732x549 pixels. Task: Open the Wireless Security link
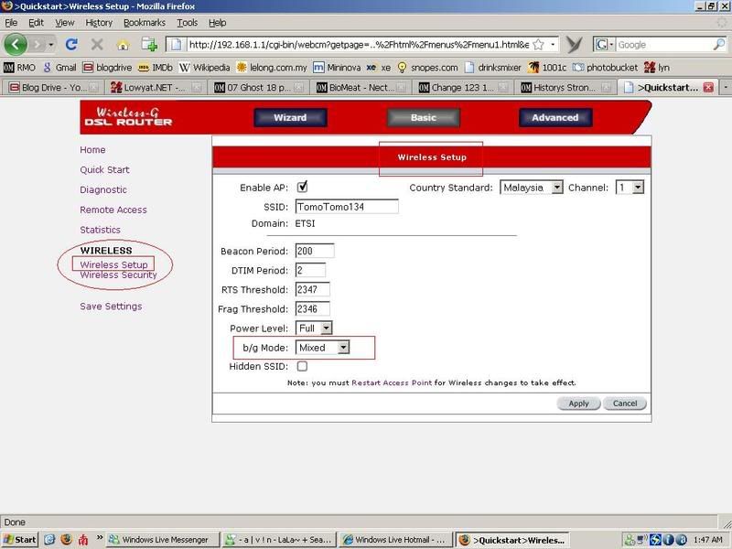coord(118,275)
